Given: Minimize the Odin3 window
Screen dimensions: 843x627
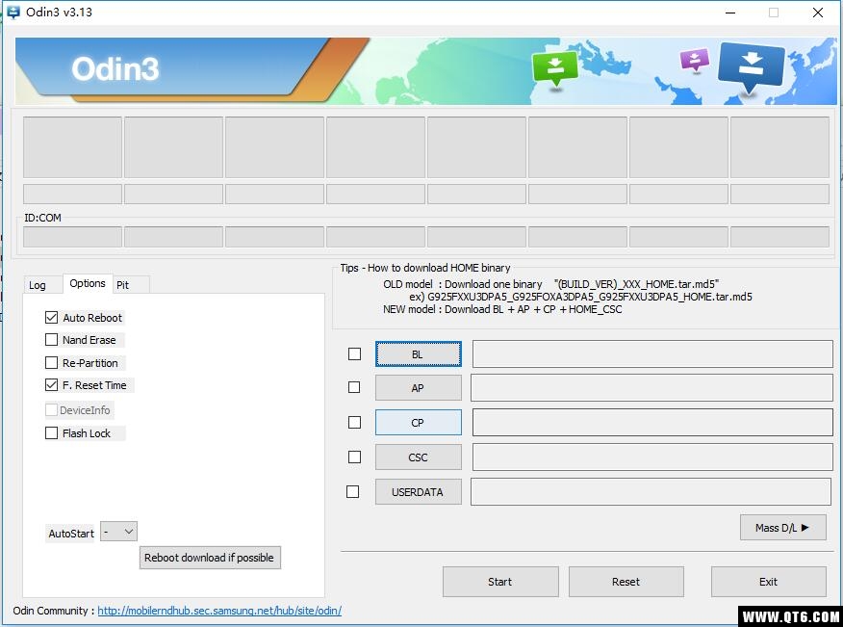Looking at the screenshot, I should [730, 13].
